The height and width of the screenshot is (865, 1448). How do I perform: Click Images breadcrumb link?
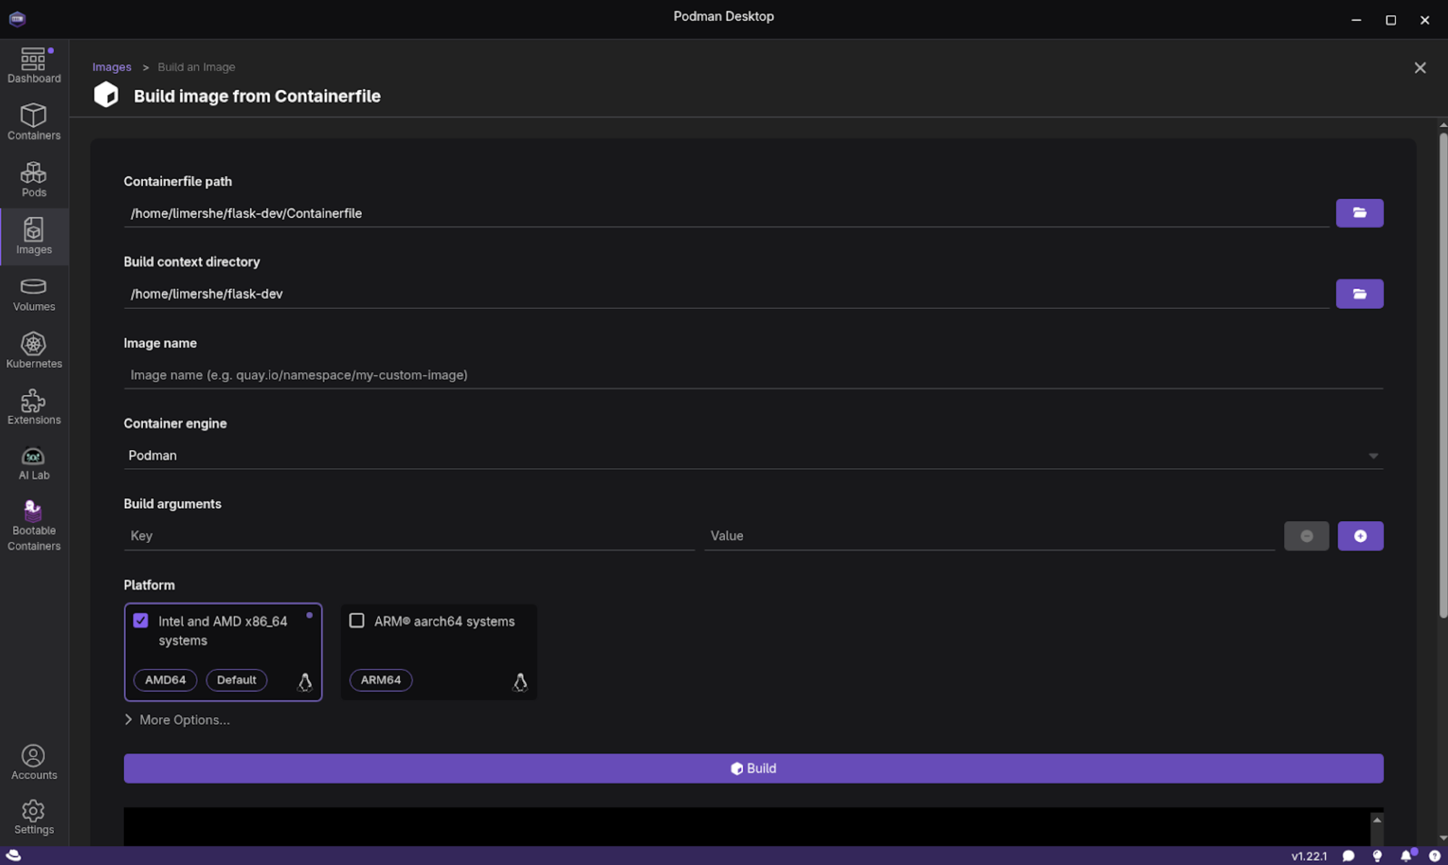point(111,67)
